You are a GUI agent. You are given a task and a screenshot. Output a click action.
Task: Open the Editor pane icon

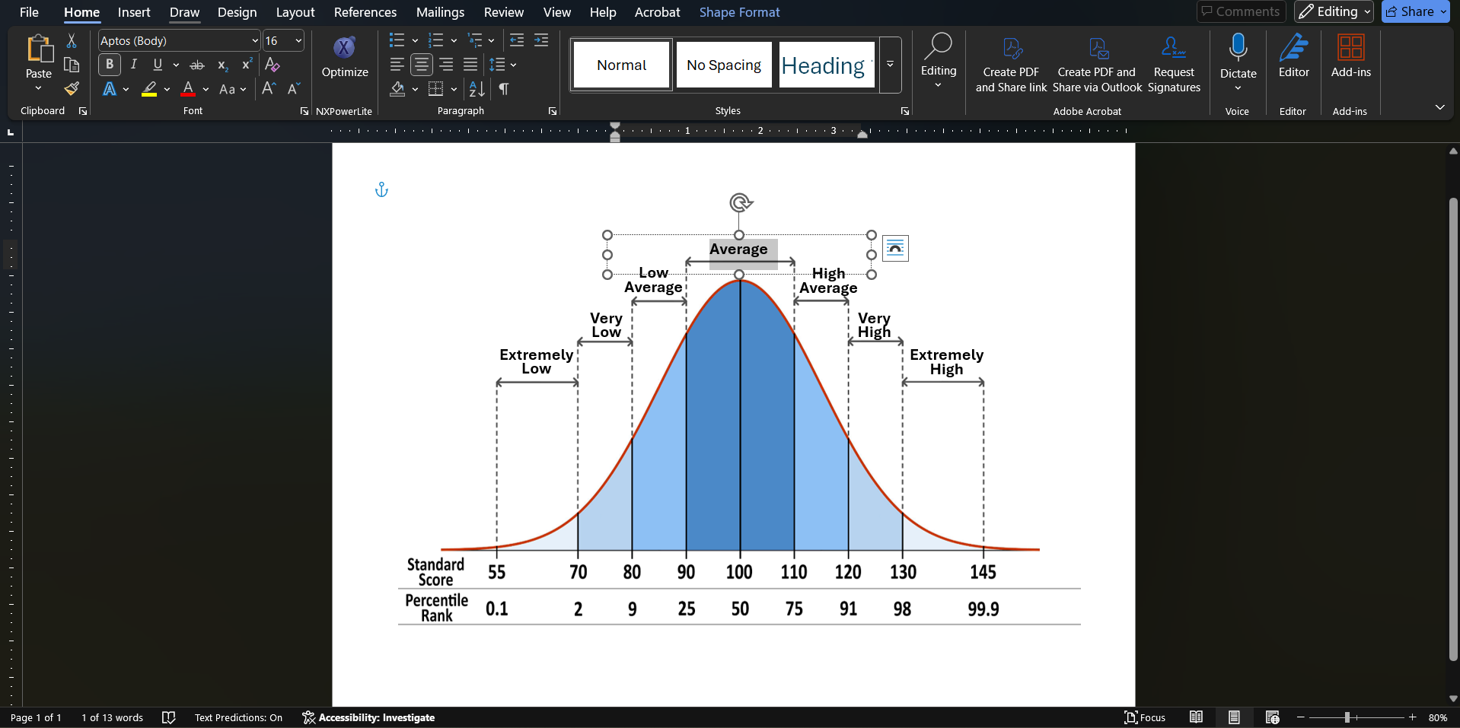tap(1293, 49)
